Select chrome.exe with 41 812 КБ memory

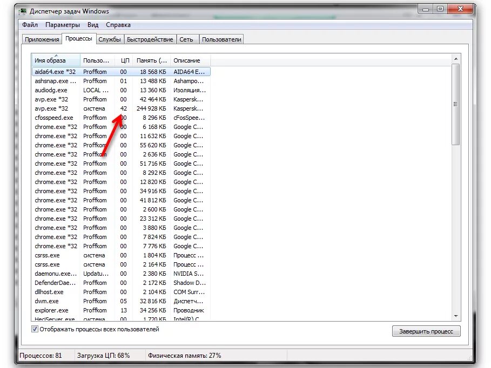[121, 200]
